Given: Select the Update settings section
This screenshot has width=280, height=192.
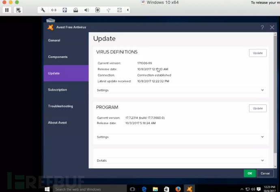Looking at the screenshot, I should (66, 73).
